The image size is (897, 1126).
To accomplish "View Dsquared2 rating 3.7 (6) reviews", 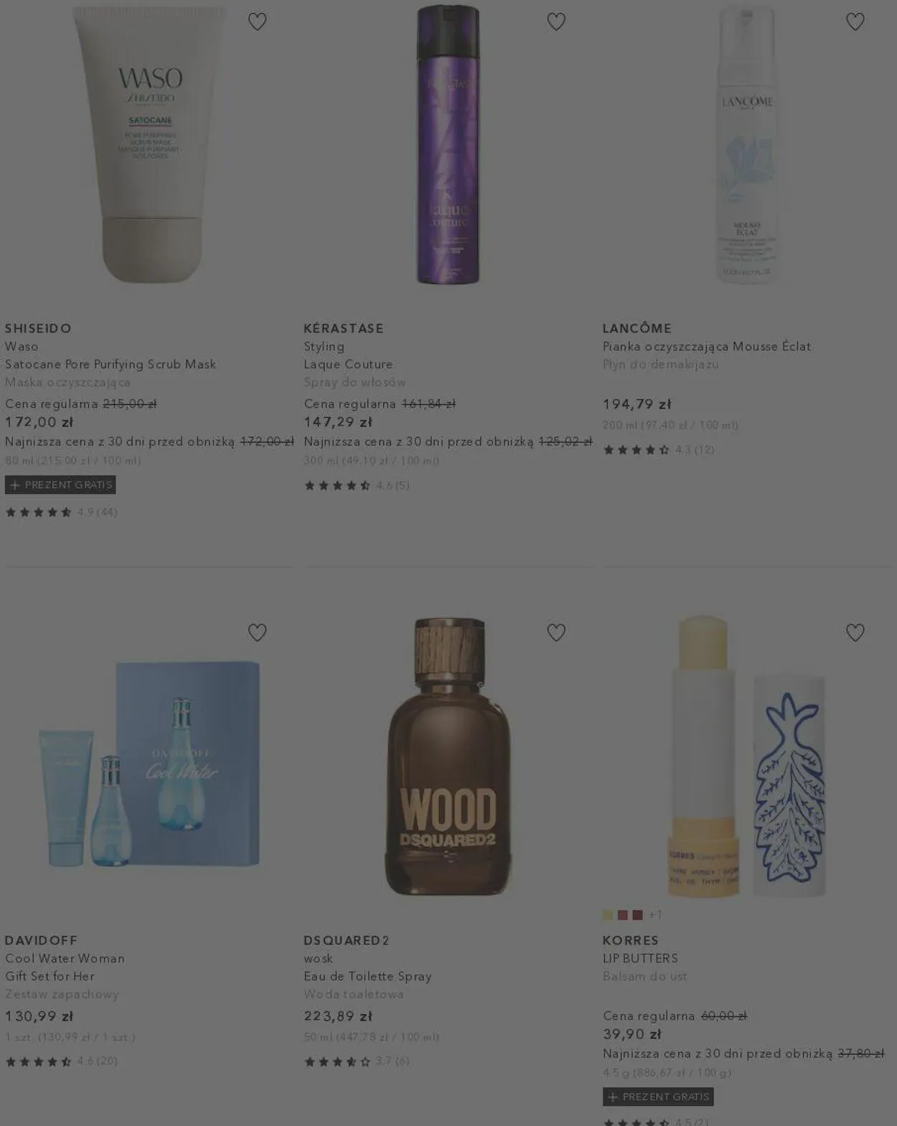I will 357,1061.
